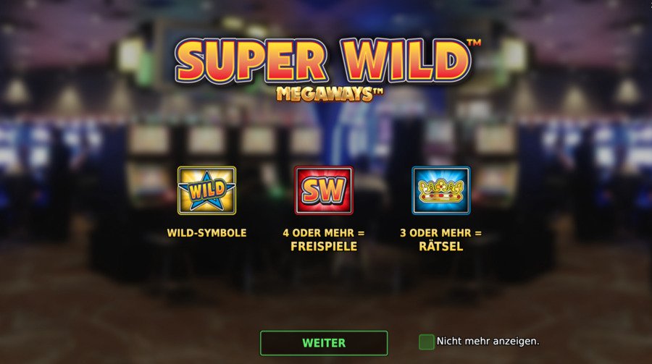Click the word SUPER in the logo

point(251,61)
